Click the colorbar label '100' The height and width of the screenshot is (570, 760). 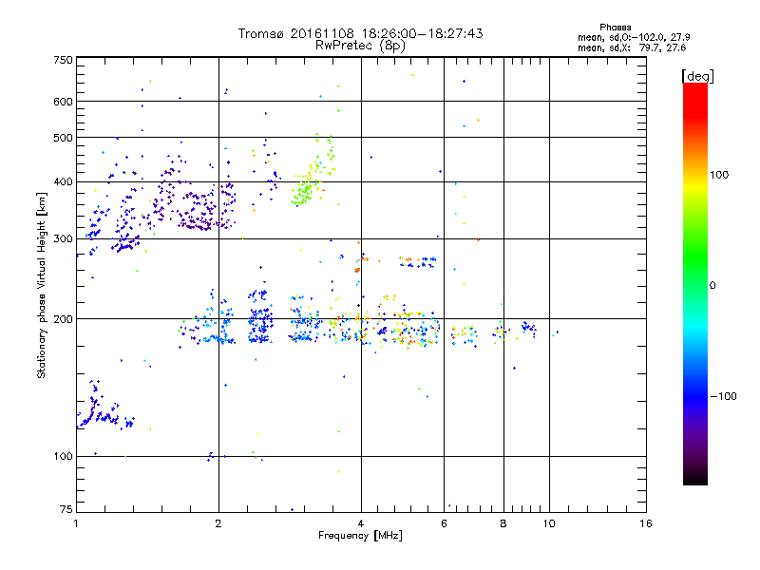pyautogui.click(x=719, y=175)
